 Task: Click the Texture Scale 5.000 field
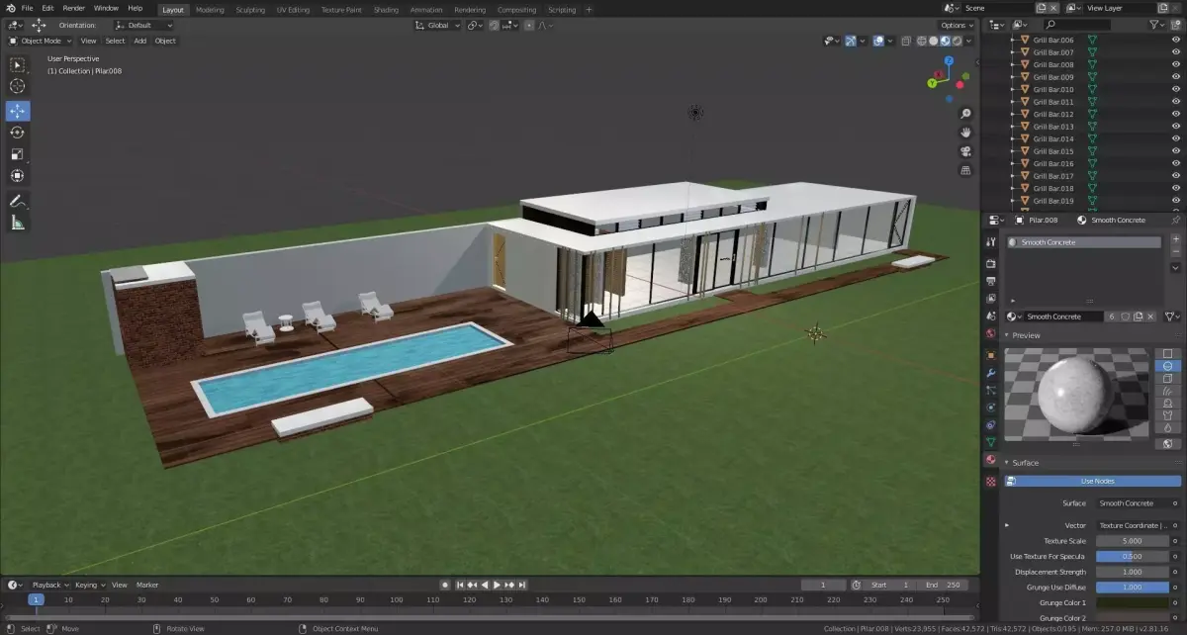(x=1133, y=541)
